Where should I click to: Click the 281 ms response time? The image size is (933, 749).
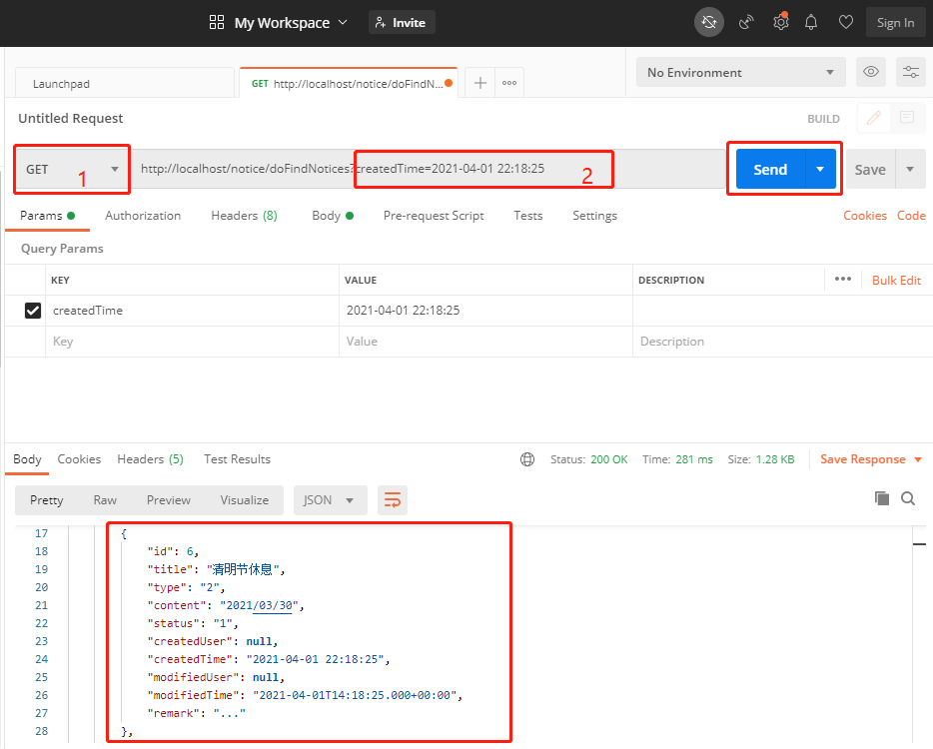click(x=694, y=459)
